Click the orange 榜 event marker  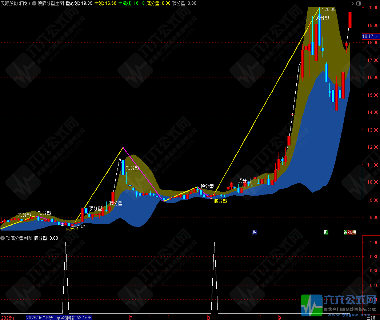click(354, 232)
